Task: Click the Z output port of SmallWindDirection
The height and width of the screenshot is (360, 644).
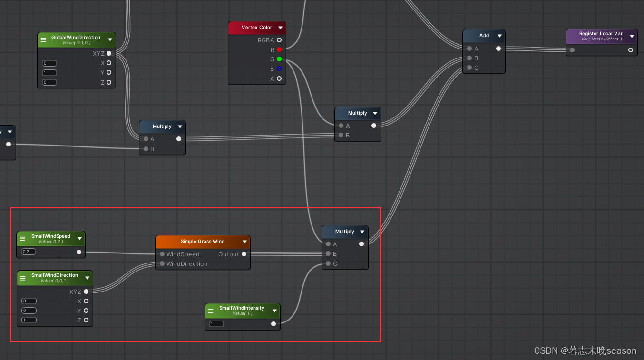Action: [x=86, y=320]
